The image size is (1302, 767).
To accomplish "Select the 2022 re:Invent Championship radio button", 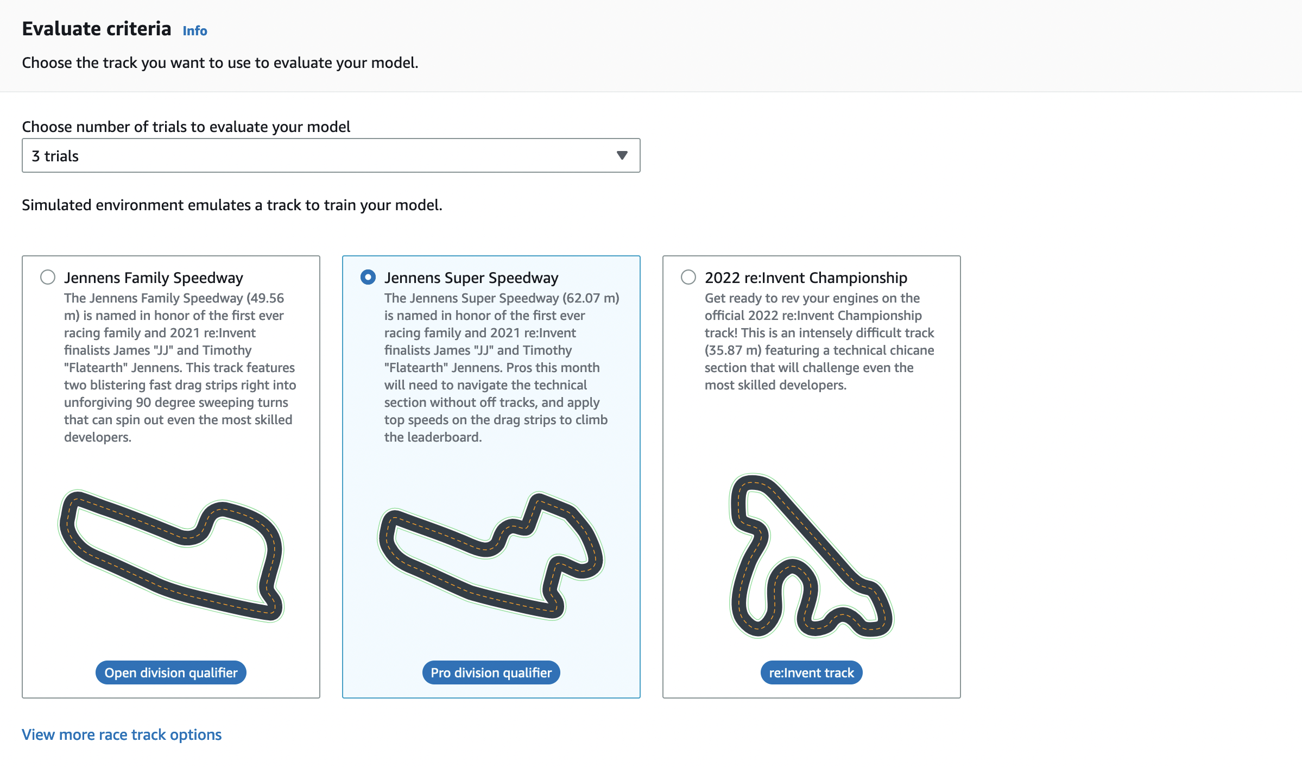I will click(x=688, y=277).
